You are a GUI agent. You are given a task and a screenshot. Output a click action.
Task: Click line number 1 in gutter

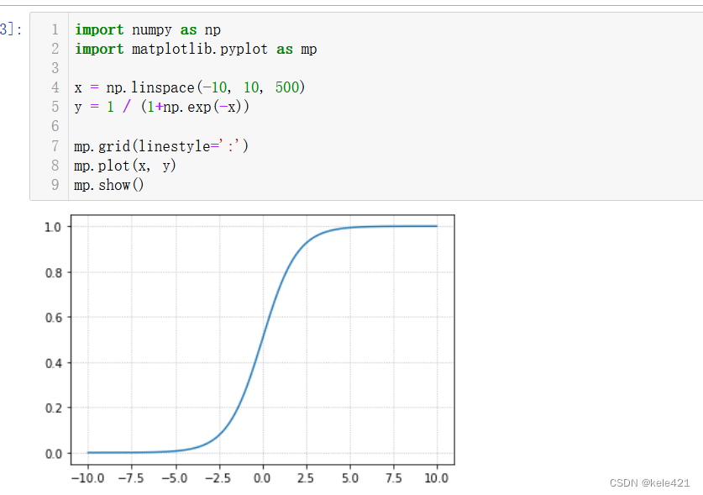coord(55,29)
